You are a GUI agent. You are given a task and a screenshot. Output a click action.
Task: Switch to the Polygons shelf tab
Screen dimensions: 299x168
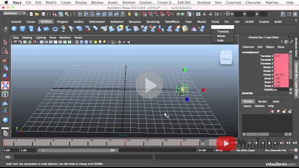(62, 22)
